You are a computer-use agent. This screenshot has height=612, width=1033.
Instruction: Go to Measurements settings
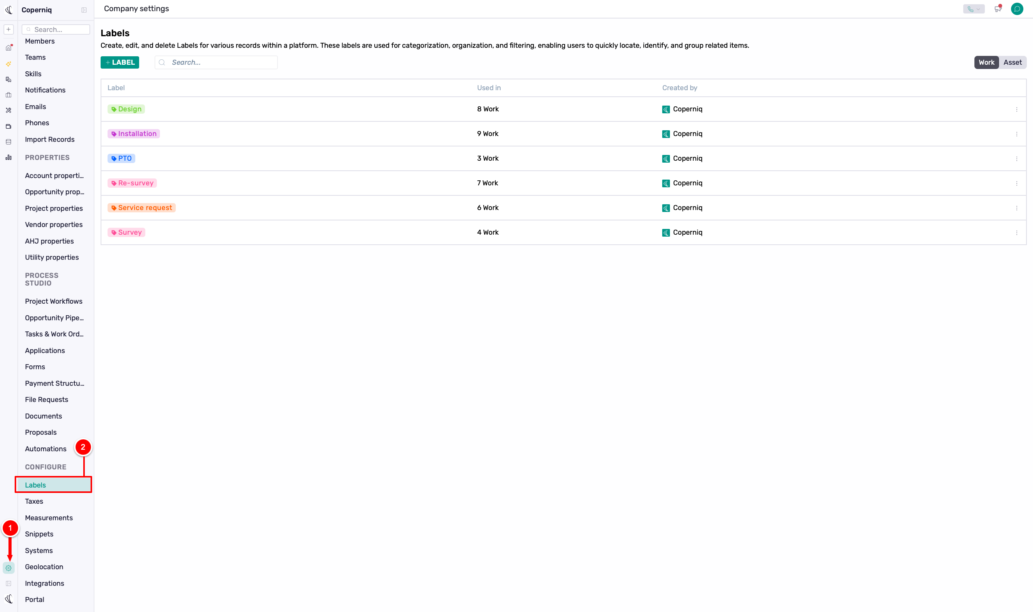[x=49, y=518]
